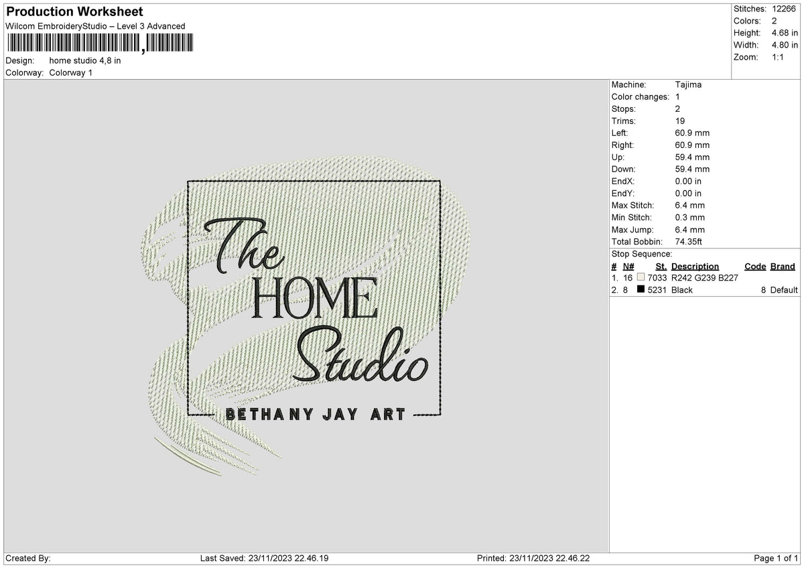Click the Max Stitch value 6.4 mm
Image resolution: width=804 pixels, height=568 pixels.
[690, 205]
